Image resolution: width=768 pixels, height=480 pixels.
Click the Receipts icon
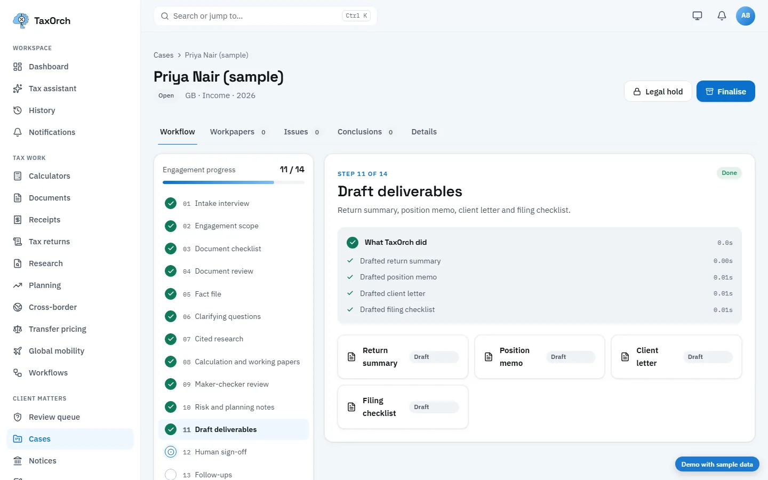point(18,220)
